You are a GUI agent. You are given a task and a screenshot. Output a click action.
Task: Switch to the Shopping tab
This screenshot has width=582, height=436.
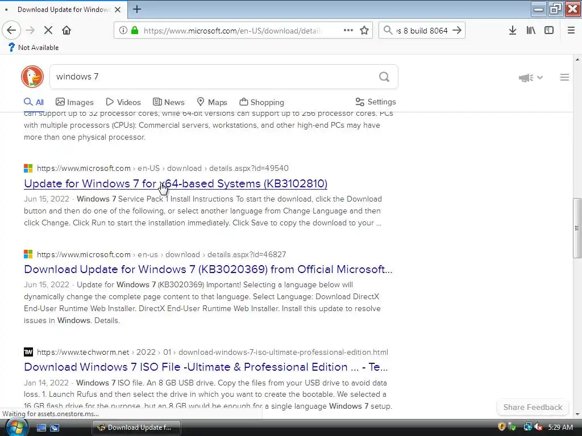[261, 102]
